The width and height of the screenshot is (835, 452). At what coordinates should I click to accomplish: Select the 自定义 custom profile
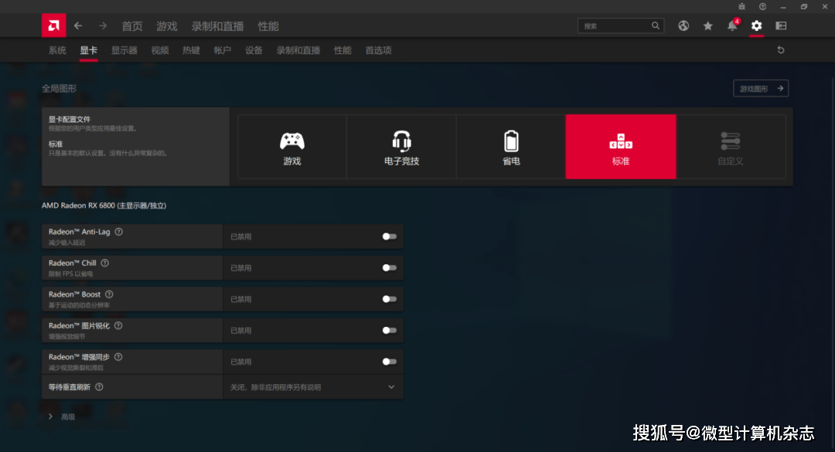pyautogui.click(x=731, y=146)
